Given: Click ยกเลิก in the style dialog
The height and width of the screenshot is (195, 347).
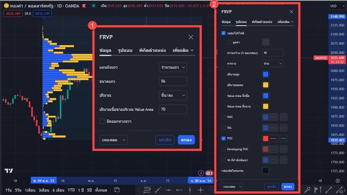Looking at the screenshot, I should pos(272,187).
